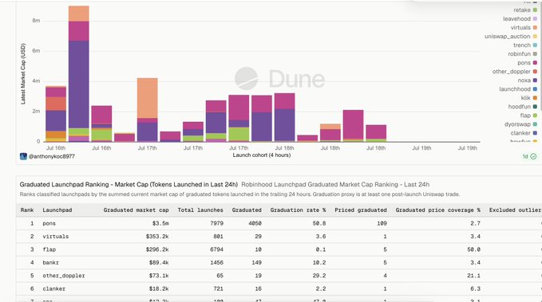Click the $3.5m market cap value

pos(160,223)
